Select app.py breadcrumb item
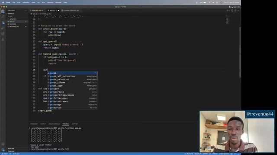The width and height of the screenshot is (277, 155). tap(35, 14)
